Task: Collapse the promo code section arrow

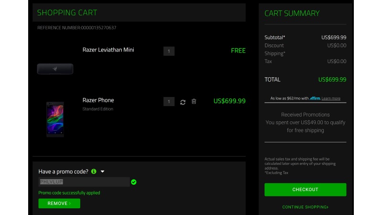Action: pos(102,171)
